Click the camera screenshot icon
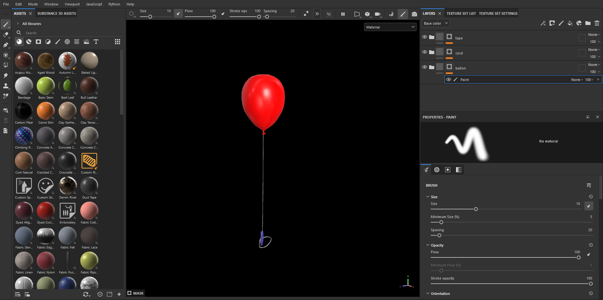 414,14
